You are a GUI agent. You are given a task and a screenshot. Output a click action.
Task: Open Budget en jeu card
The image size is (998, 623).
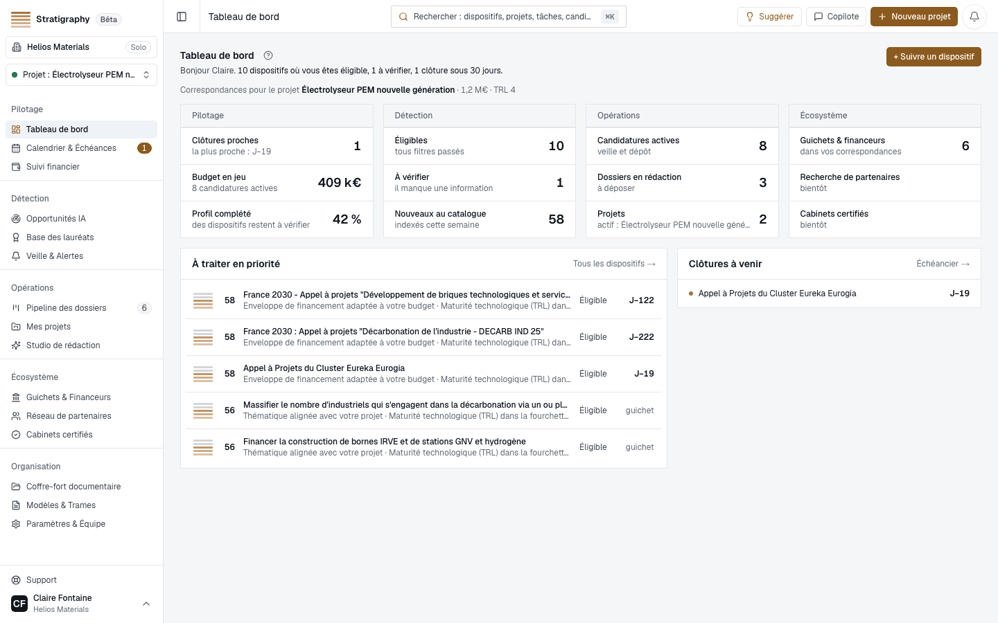pos(277,183)
